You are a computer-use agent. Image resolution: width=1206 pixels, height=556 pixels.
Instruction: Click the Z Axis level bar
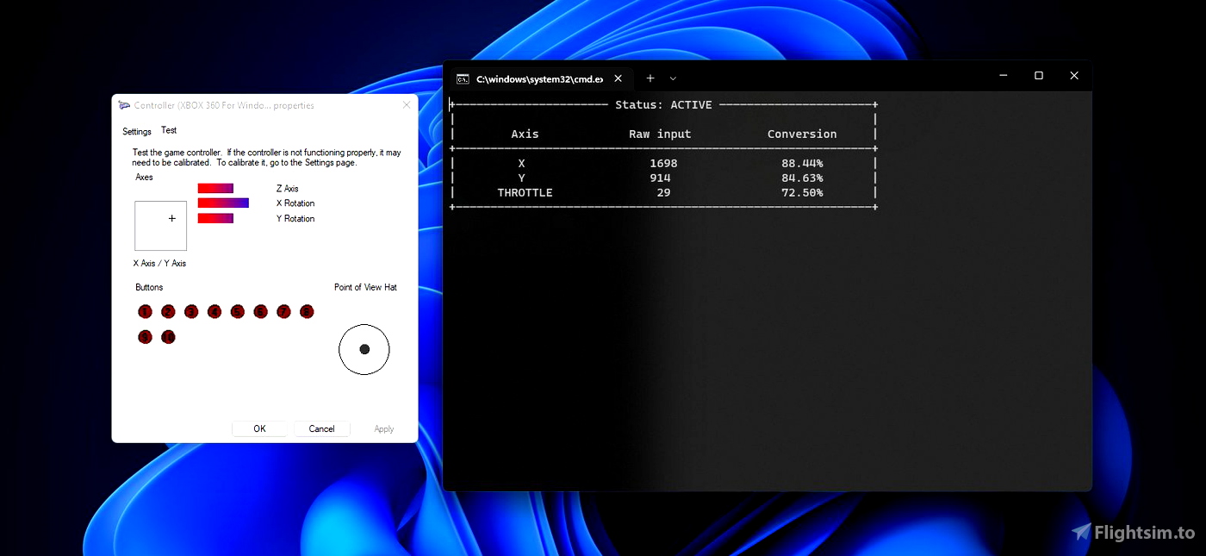[216, 187]
